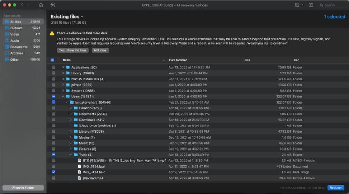Open the Existing files dropdown
This screenshot has height=194, width=349.
pos(67,17)
